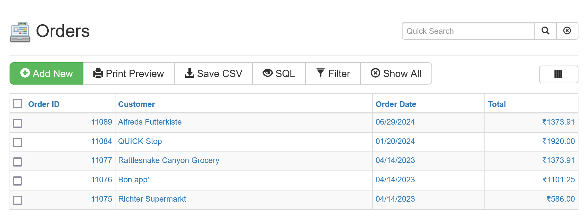The image size is (588, 219).
Task: Open Print Preview of orders
Action: (x=129, y=73)
